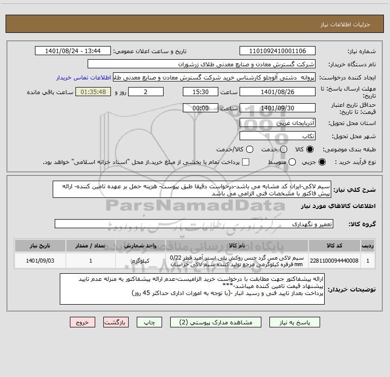Click the announcement date field 1401/08/24 - 13:44
This screenshot has width=390, height=377.
(x=72, y=51)
